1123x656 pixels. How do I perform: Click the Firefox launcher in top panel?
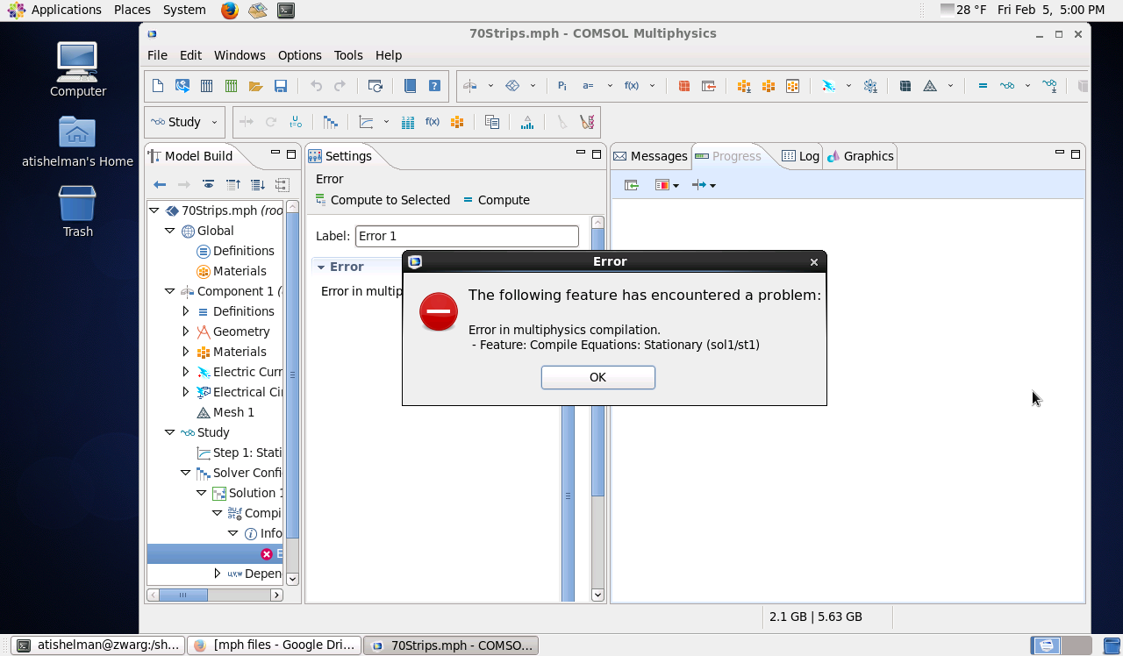point(229,10)
